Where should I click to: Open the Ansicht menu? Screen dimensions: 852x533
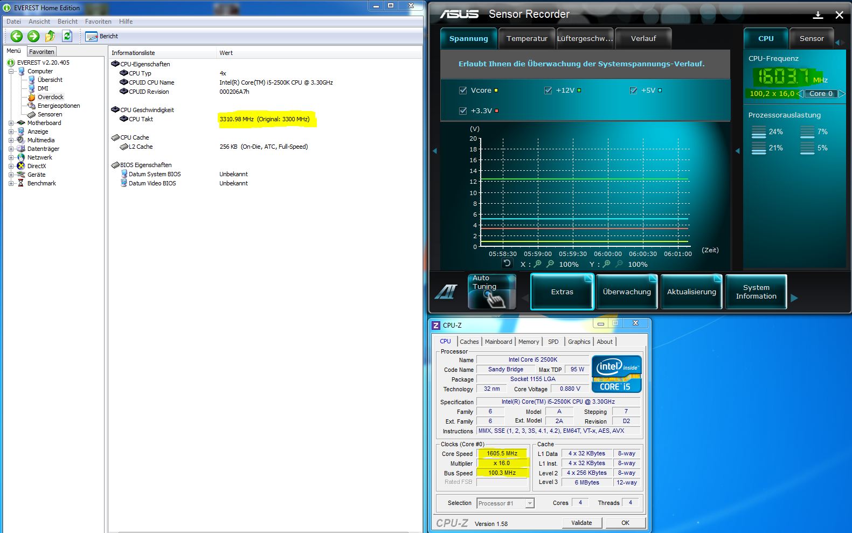pos(39,22)
